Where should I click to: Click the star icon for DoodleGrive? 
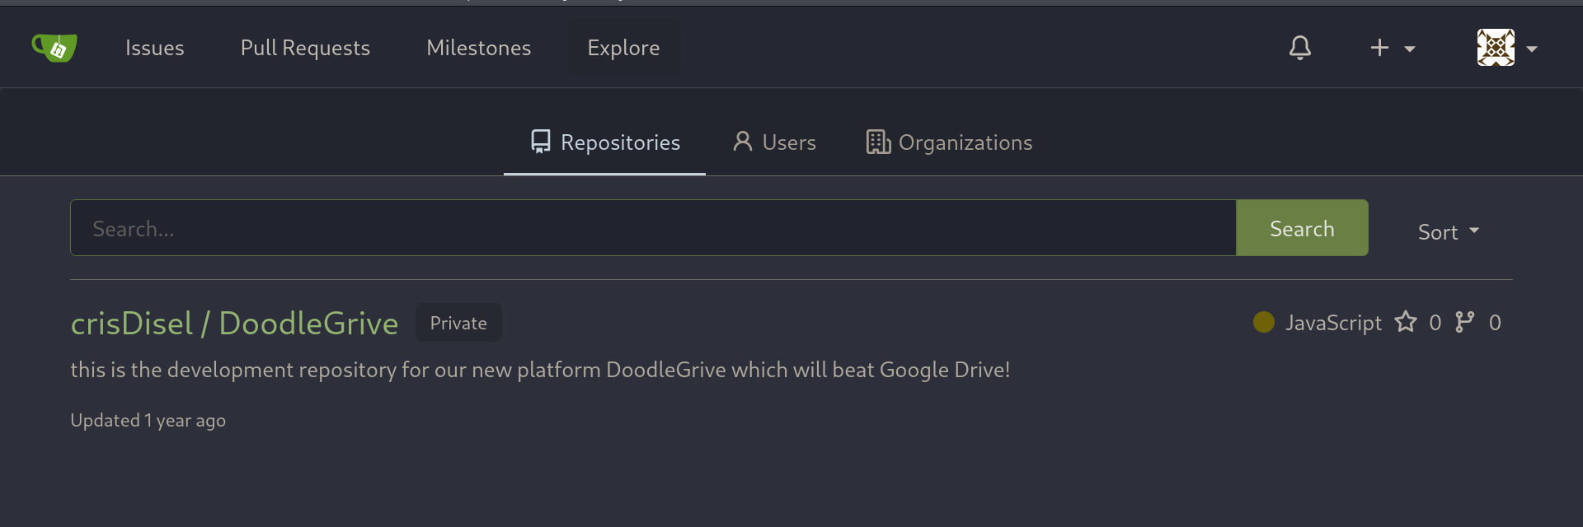1406,322
